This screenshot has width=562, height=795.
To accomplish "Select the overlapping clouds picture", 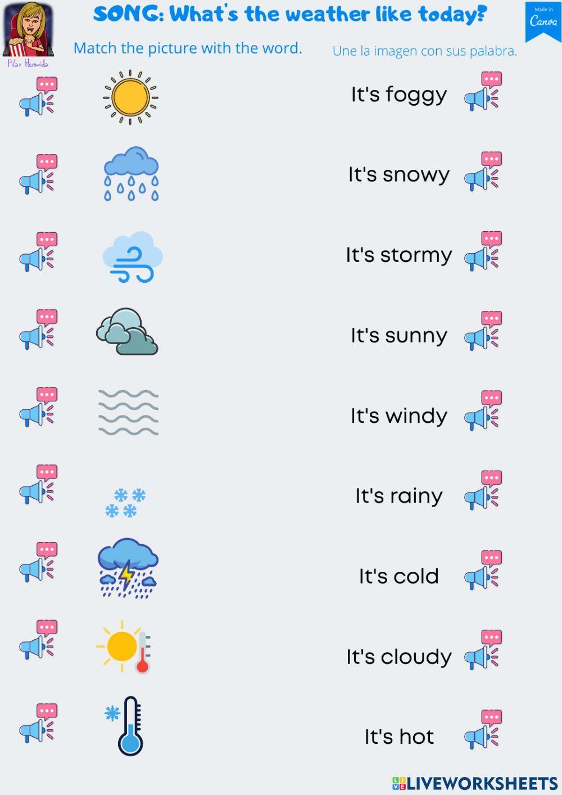I will (127, 332).
